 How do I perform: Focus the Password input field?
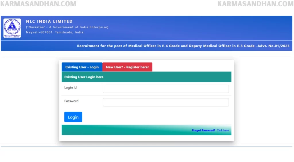166,102
